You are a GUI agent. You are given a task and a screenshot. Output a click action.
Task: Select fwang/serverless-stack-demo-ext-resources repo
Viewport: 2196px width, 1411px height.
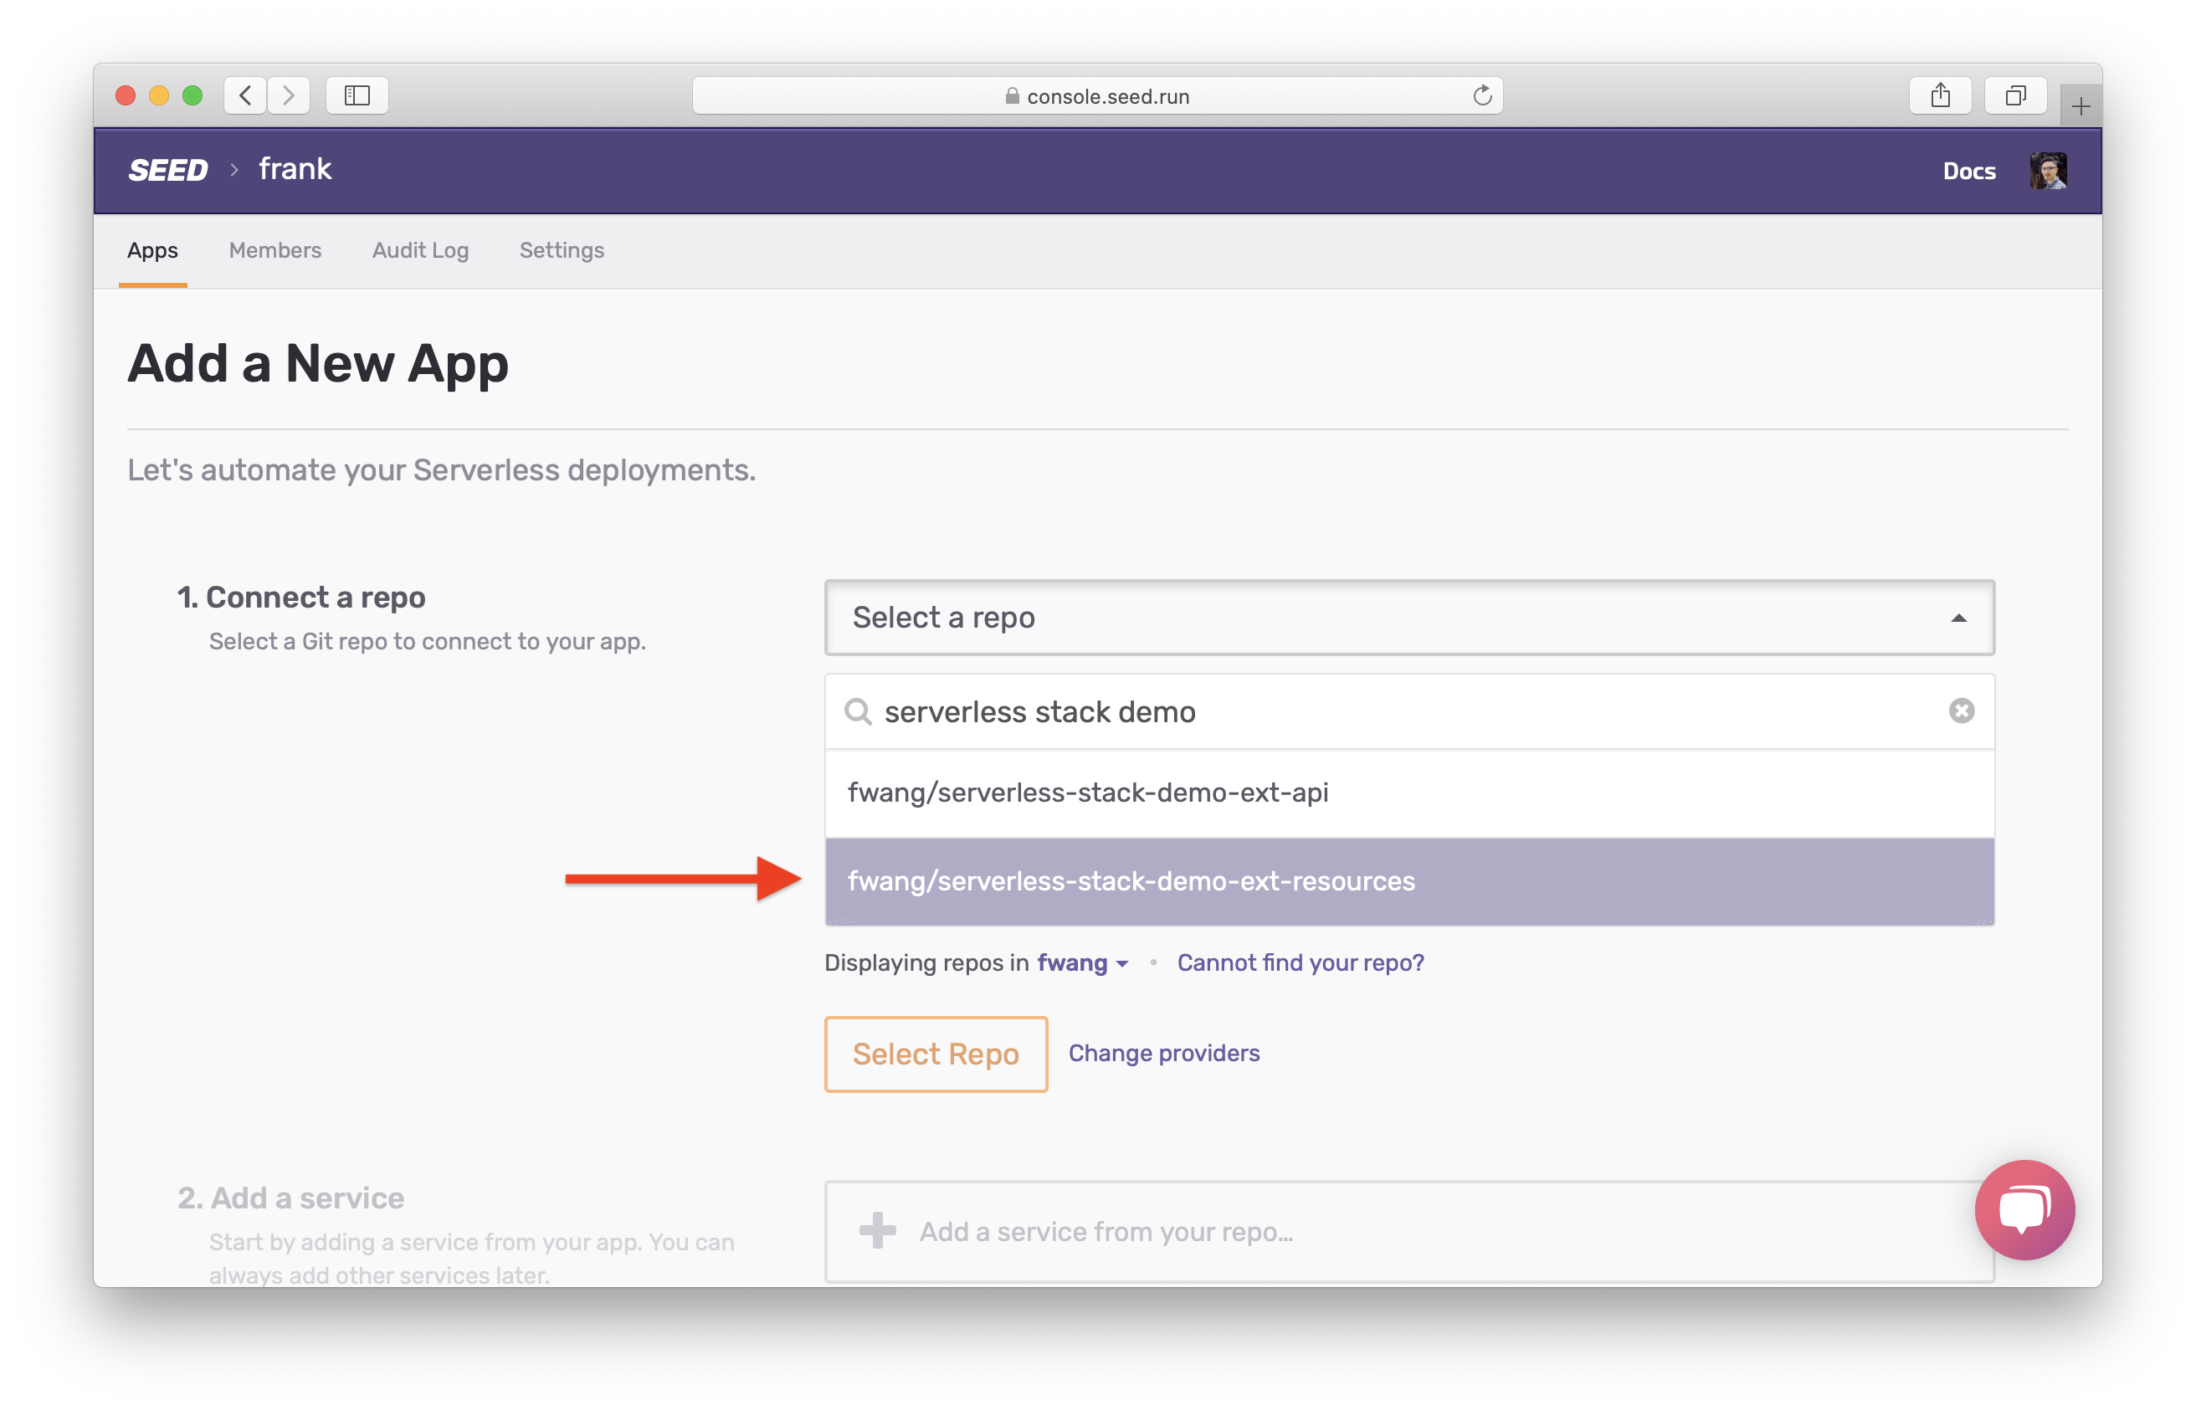(x=1409, y=881)
